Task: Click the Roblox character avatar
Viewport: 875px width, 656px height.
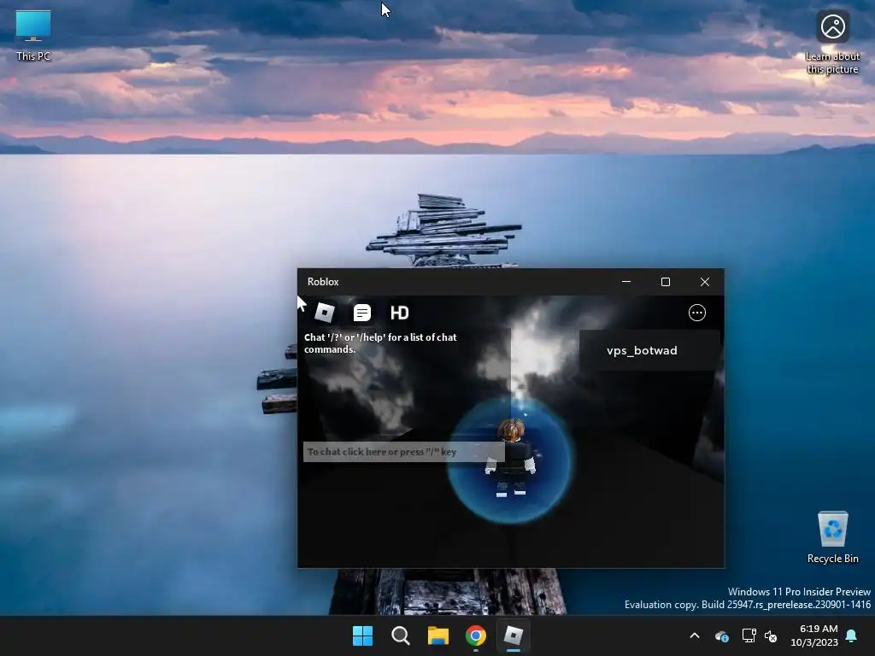Action: (x=511, y=458)
